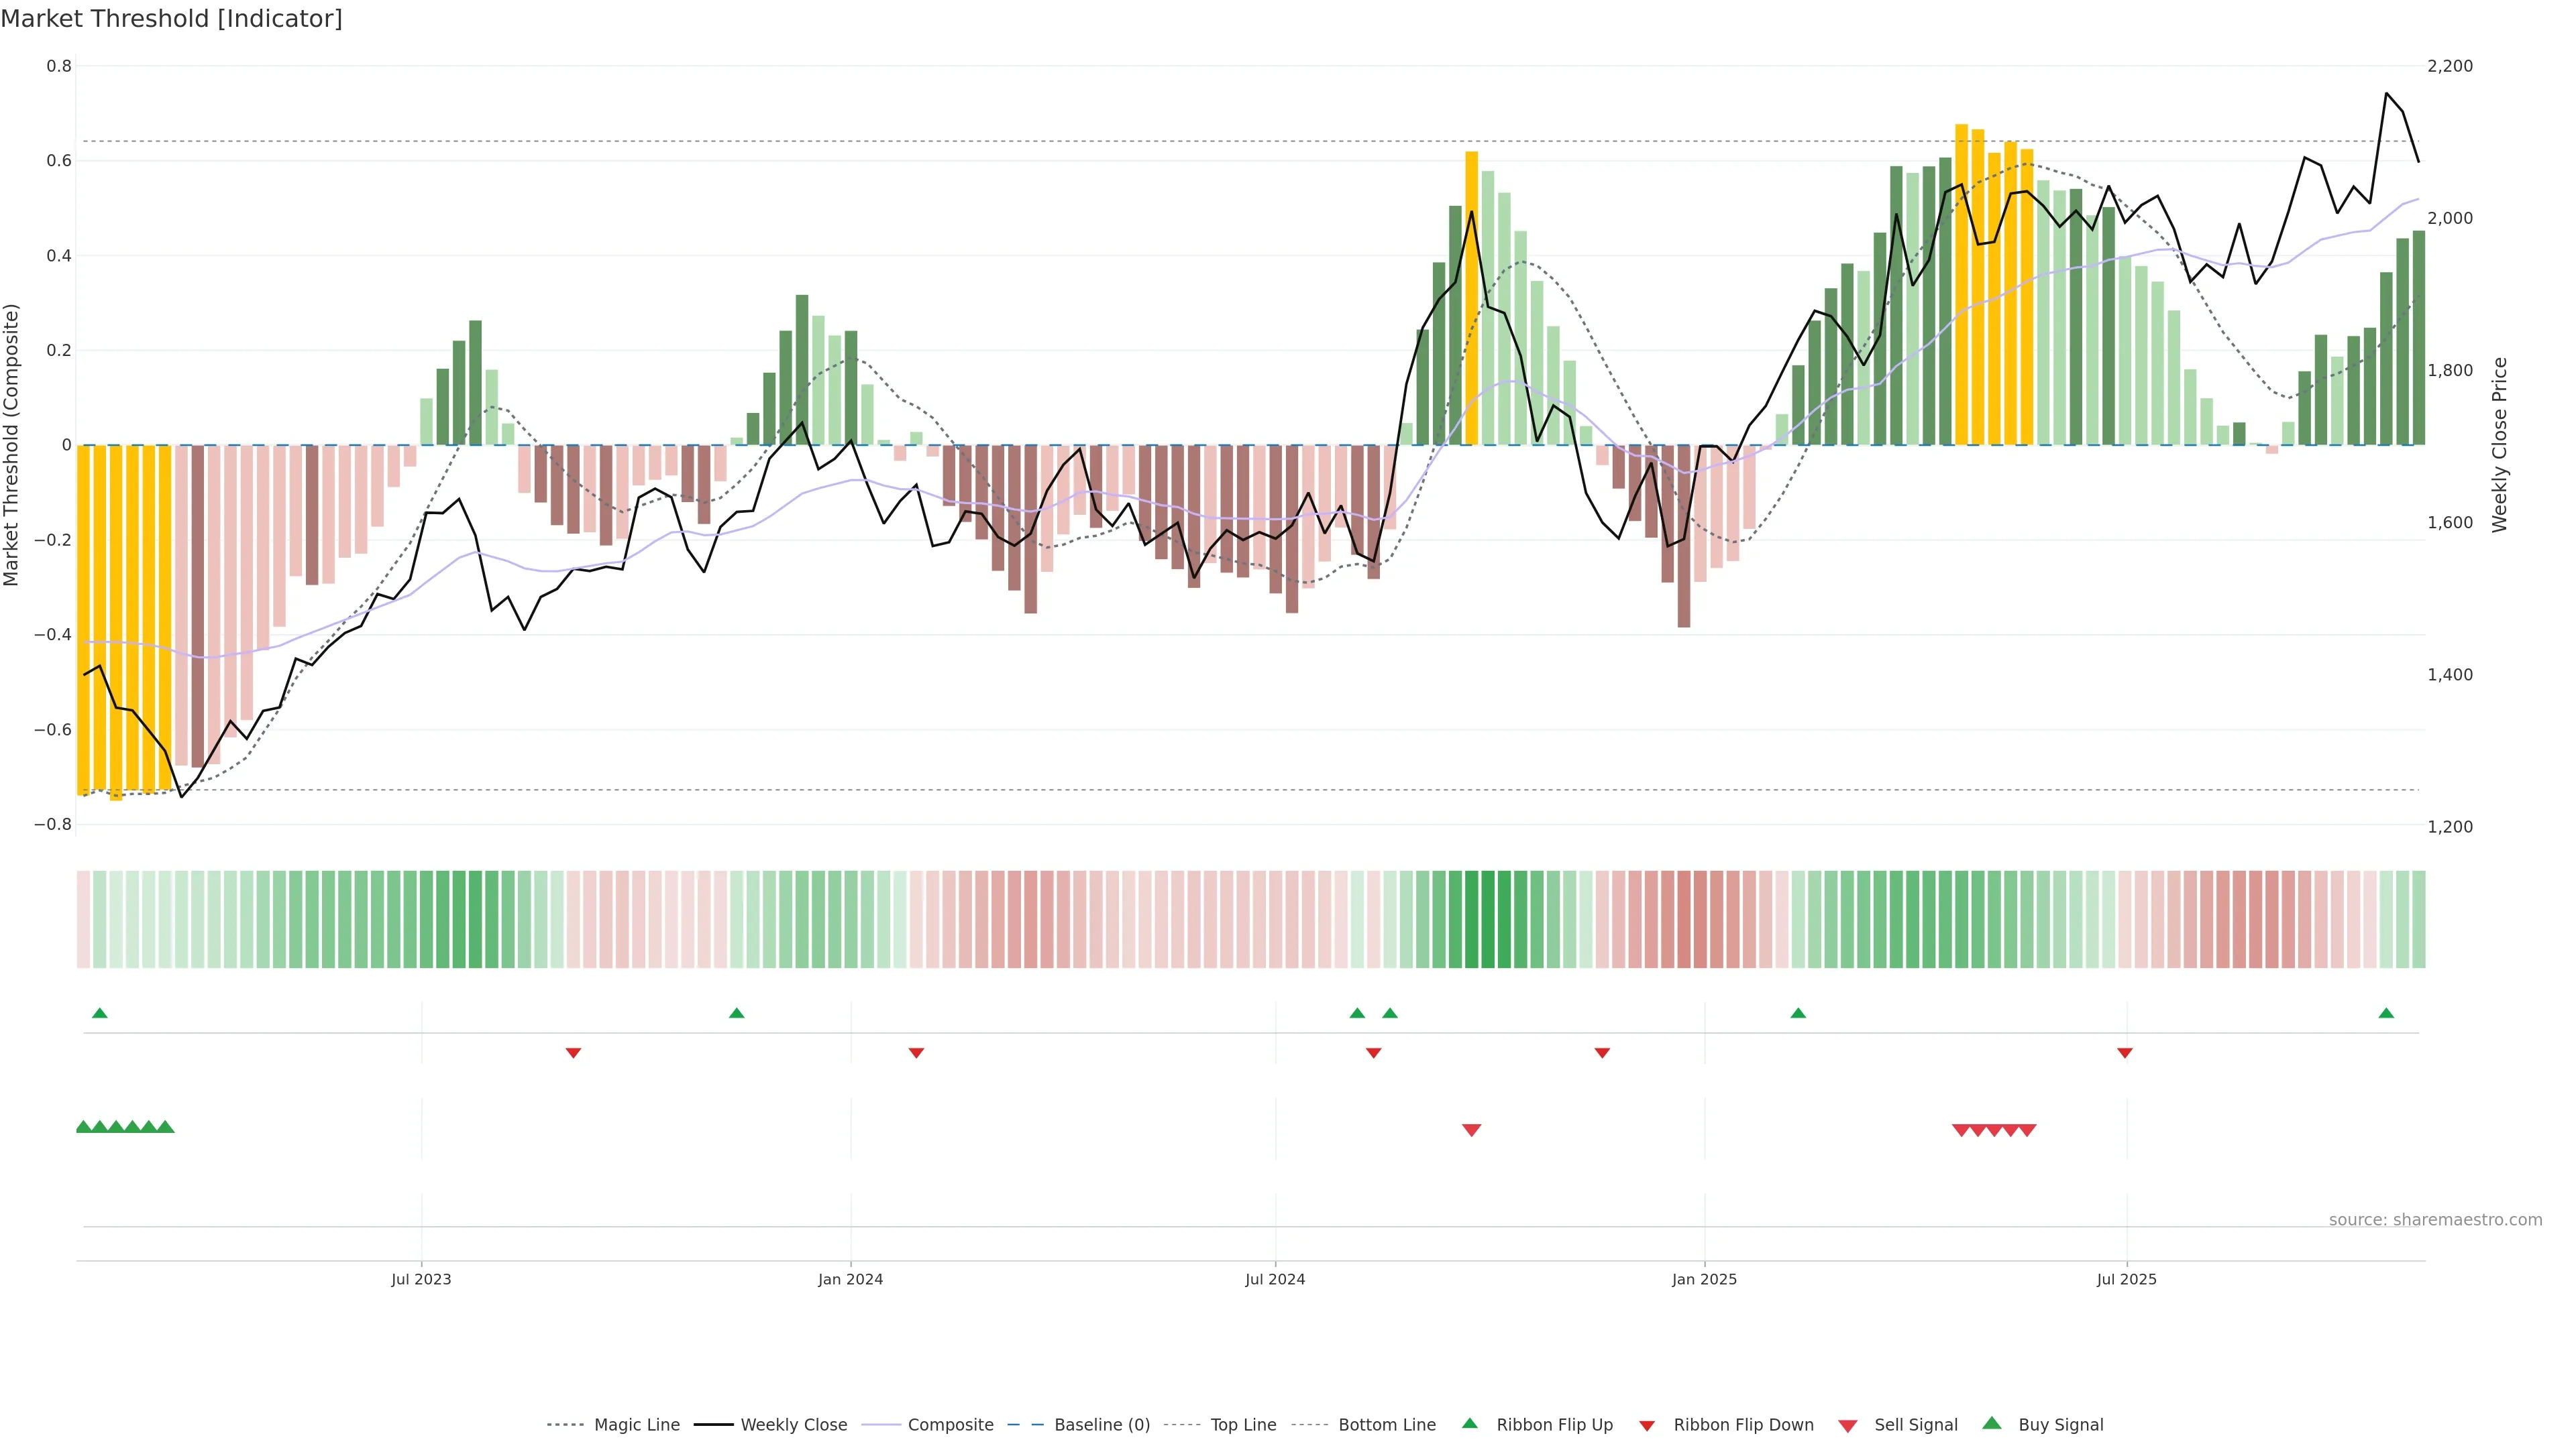Click Ribbon Flip Down legend triangle icon

click(1647, 1426)
